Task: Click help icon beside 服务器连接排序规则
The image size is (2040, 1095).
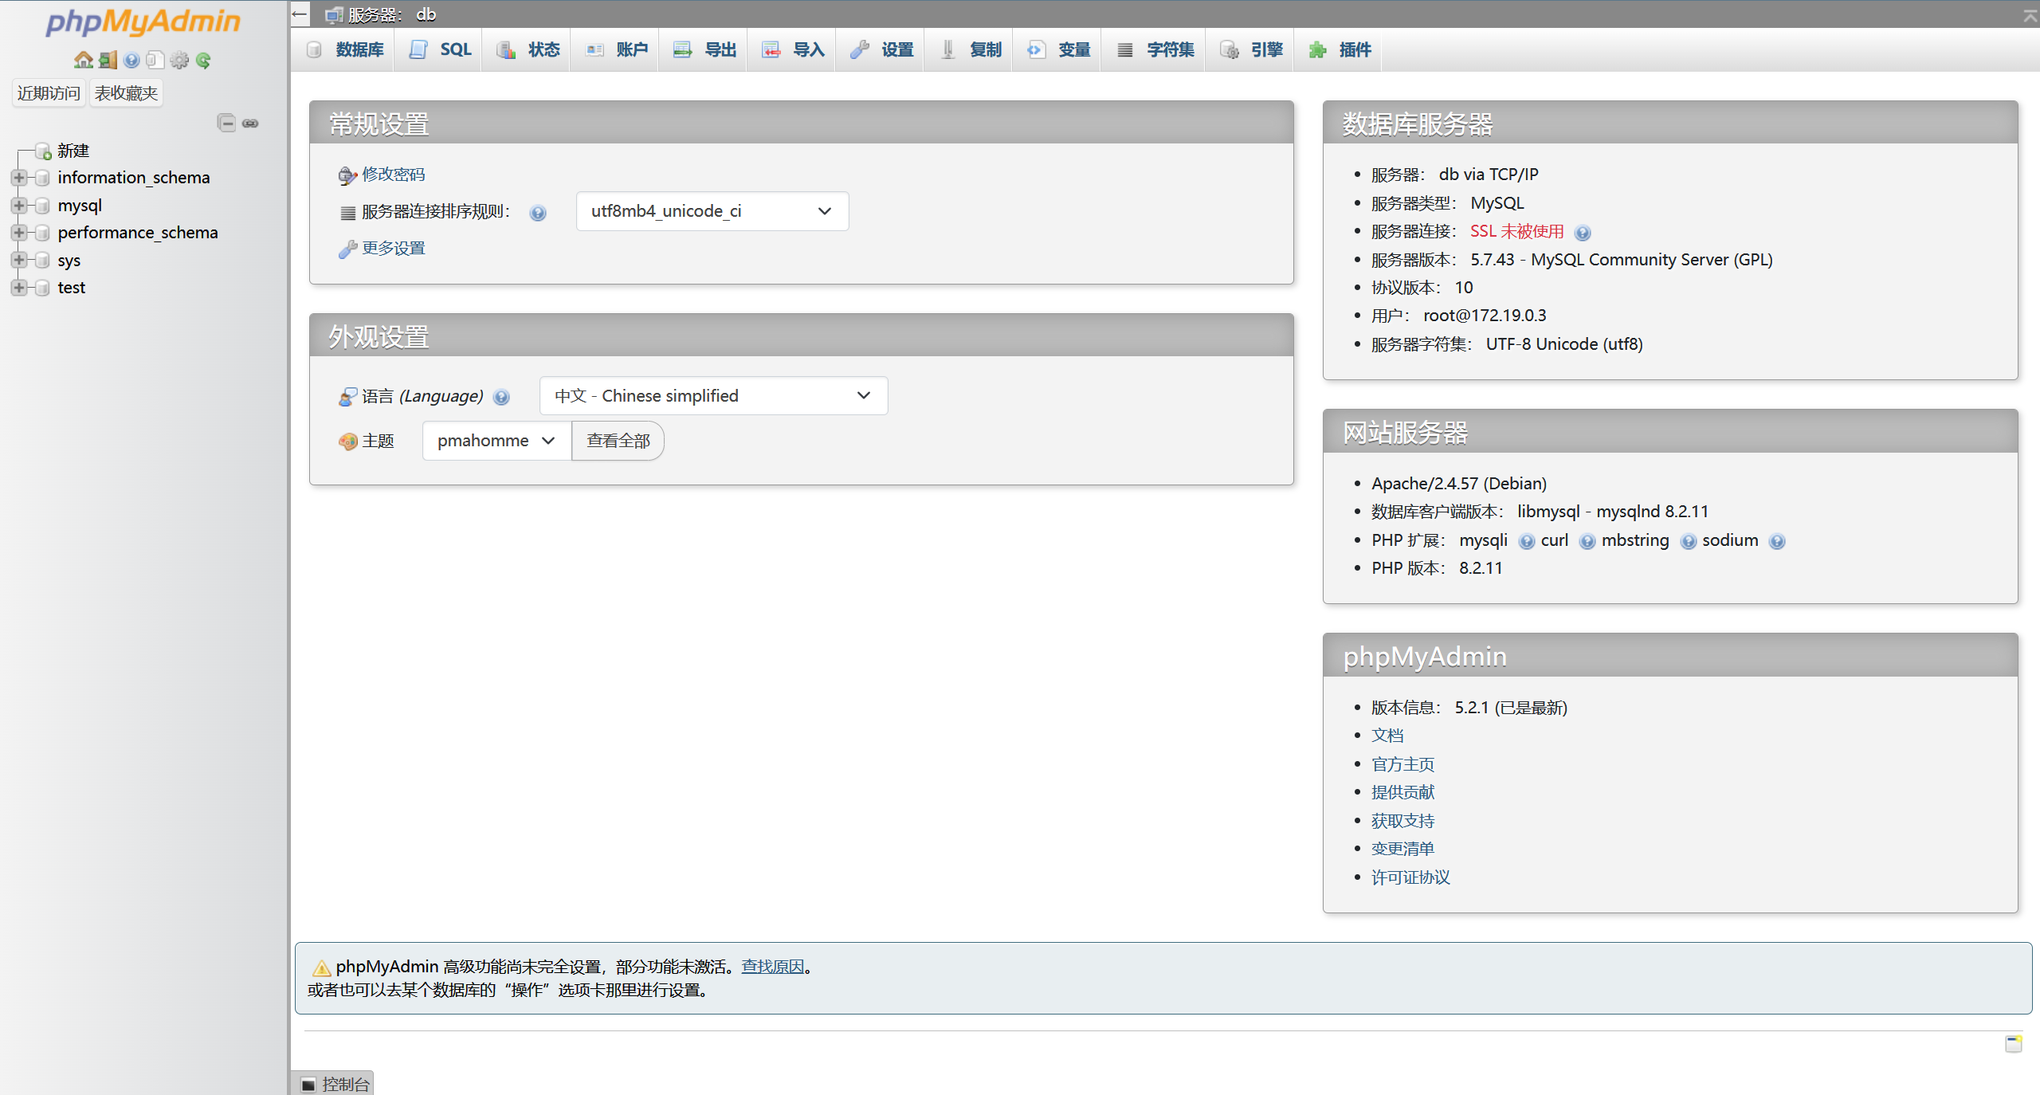Action: [x=538, y=213]
